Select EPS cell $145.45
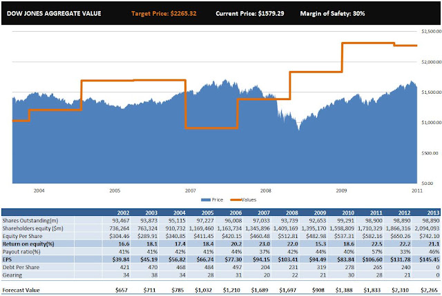442x296 pixels. [x=429, y=259]
